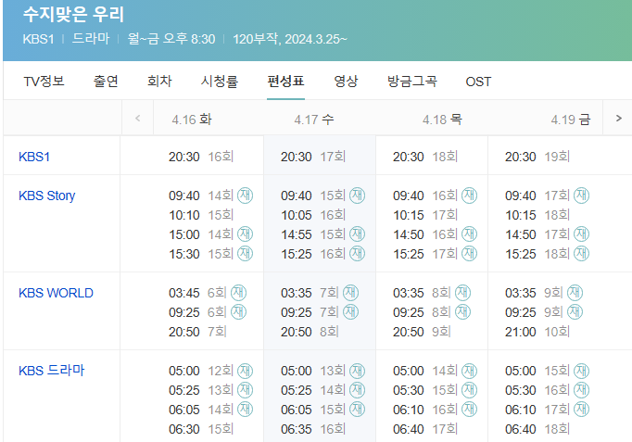This screenshot has width=632, height=442.
Task: Click the rerun badge beside 03:35 7회
Action: click(350, 293)
